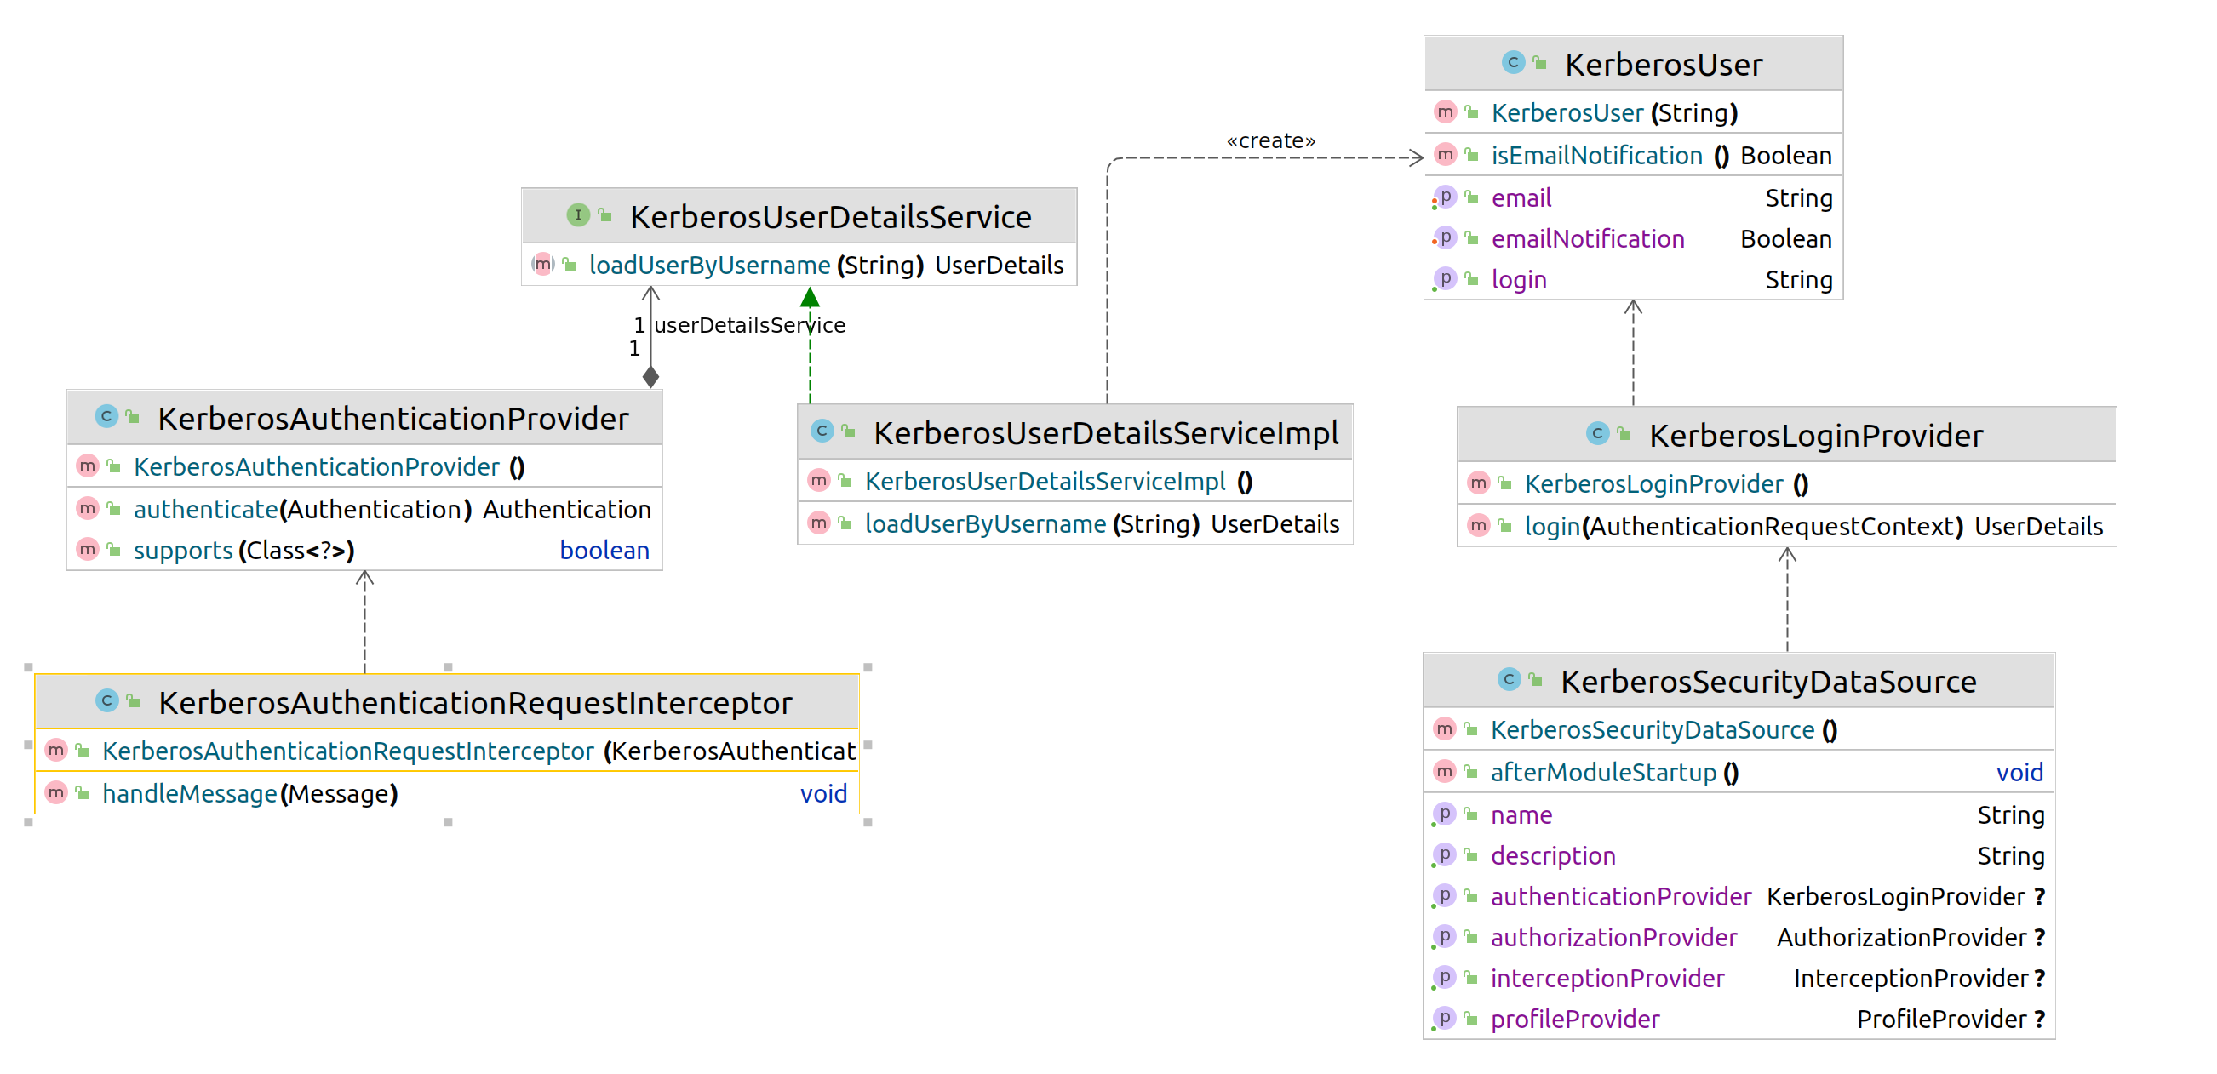Click the userDetailsService association label
Screen dimensions: 2217x1074
pos(748,325)
